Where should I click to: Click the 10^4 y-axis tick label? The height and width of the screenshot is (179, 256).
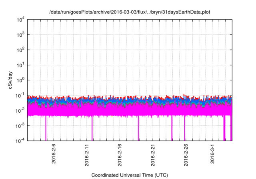[x=21, y=20]
